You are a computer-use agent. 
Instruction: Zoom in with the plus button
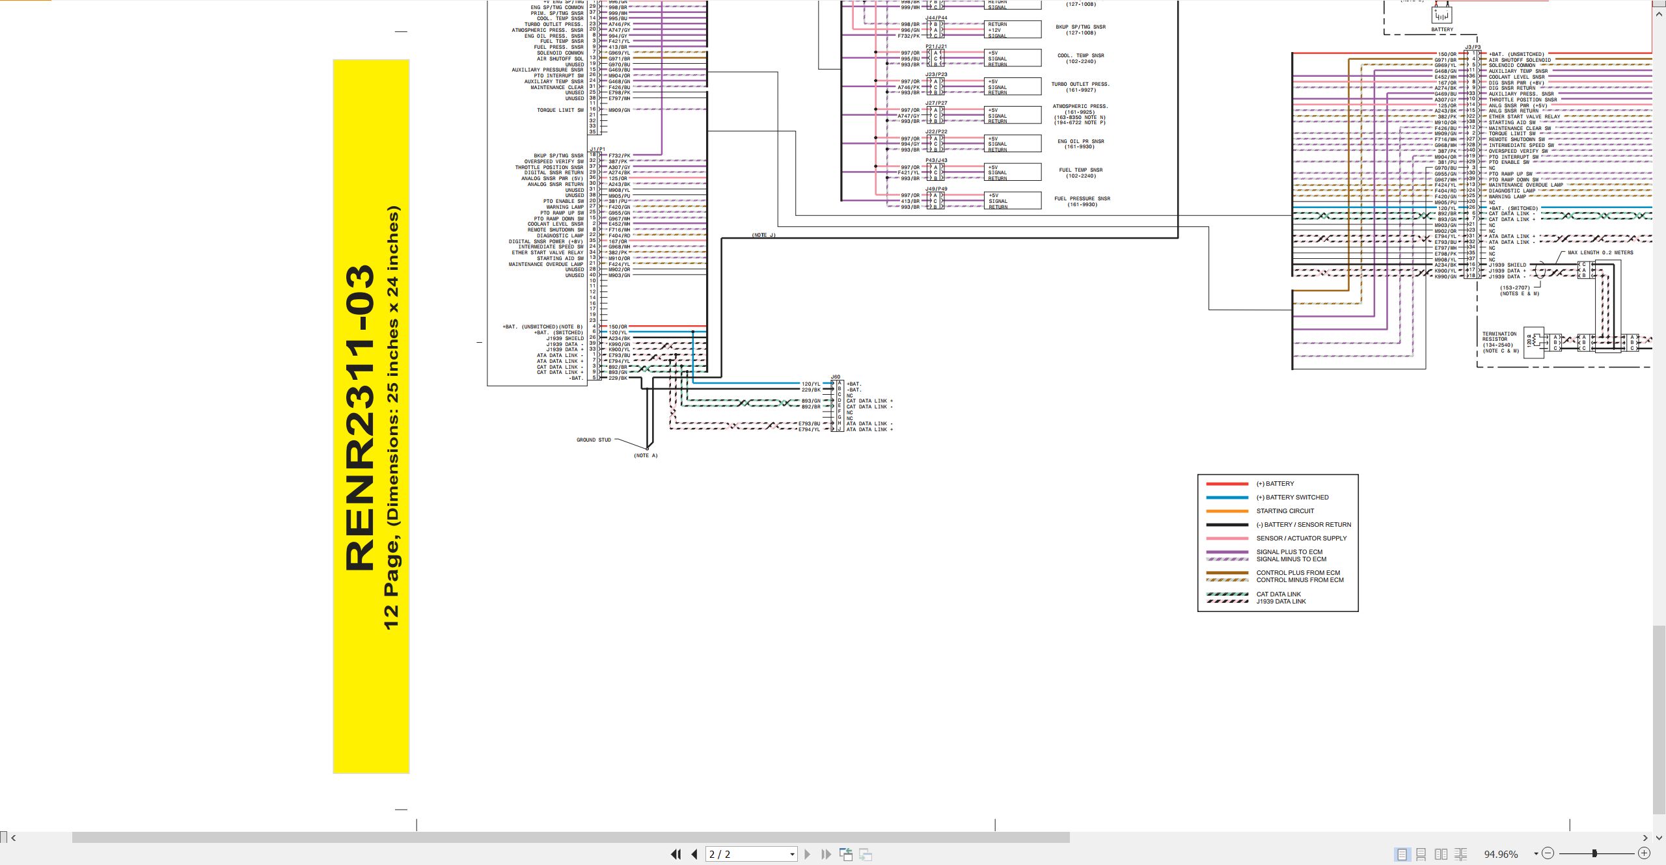coord(1644,853)
